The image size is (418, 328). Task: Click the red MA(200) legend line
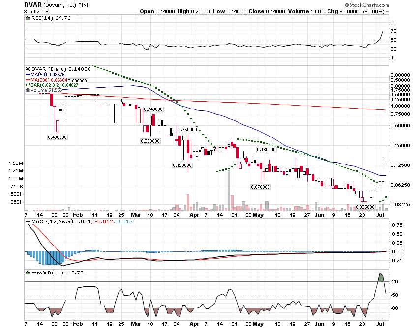(28, 80)
